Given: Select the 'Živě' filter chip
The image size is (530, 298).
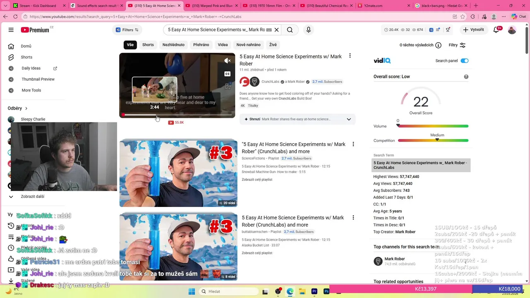Looking at the screenshot, I should pyautogui.click(x=273, y=45).
